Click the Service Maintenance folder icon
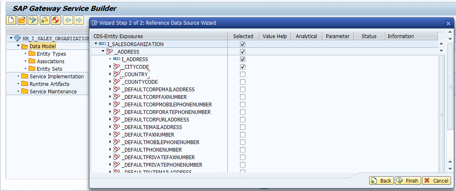 click(25, 91)
